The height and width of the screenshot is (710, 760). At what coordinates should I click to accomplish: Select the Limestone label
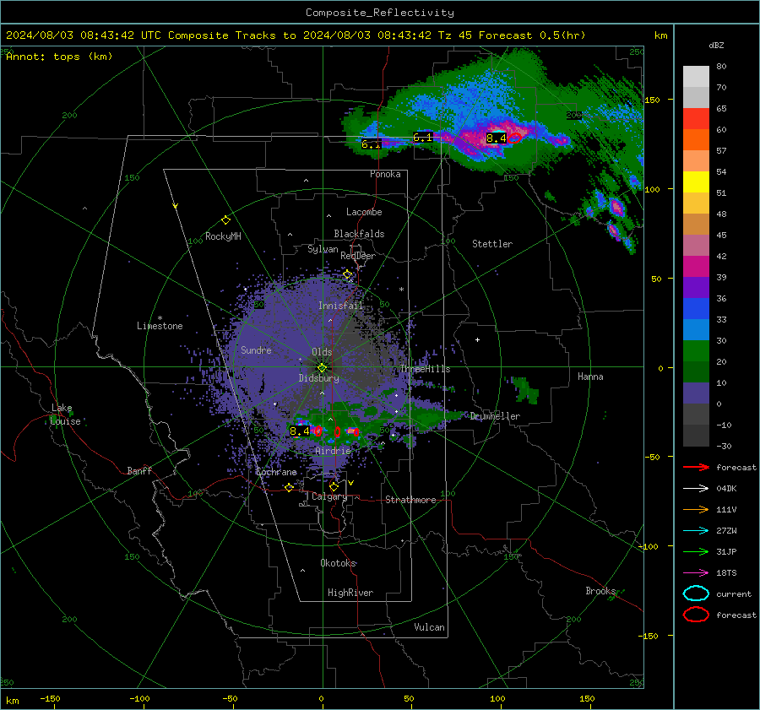[160, 326]
